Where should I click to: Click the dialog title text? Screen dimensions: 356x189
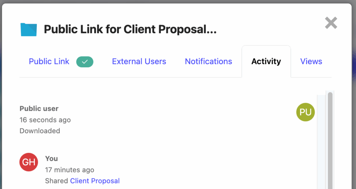(130, 29)
